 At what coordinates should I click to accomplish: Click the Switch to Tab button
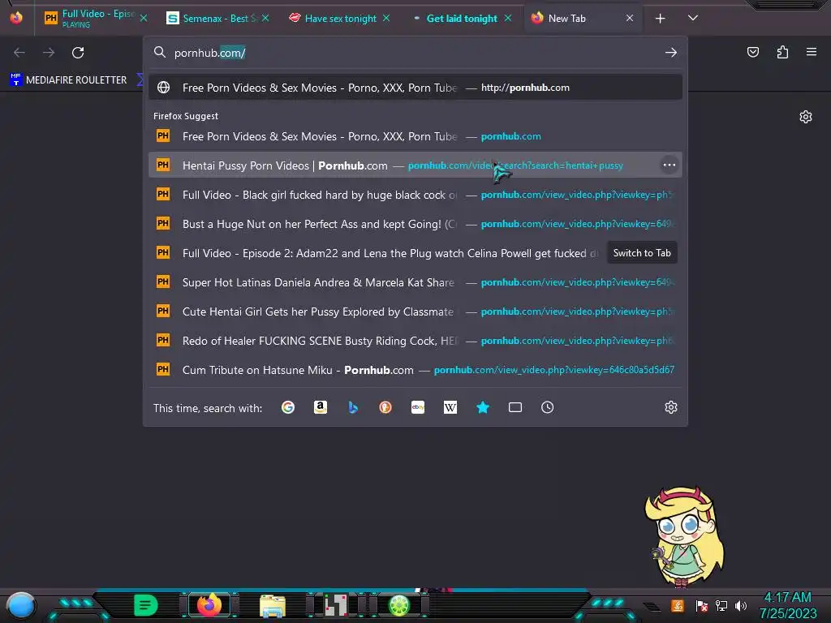click(642, 253)
